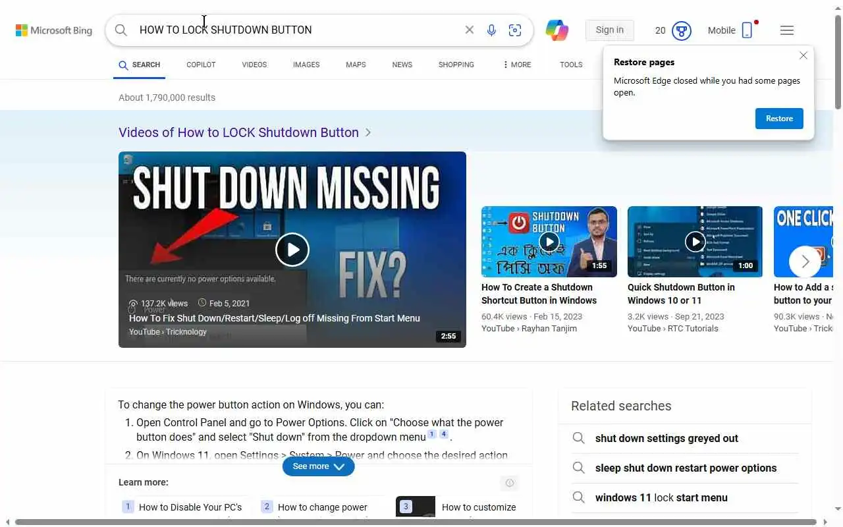Advance video carousel with next arrow
The image size is (843, 527).
(x=805, y=262)
